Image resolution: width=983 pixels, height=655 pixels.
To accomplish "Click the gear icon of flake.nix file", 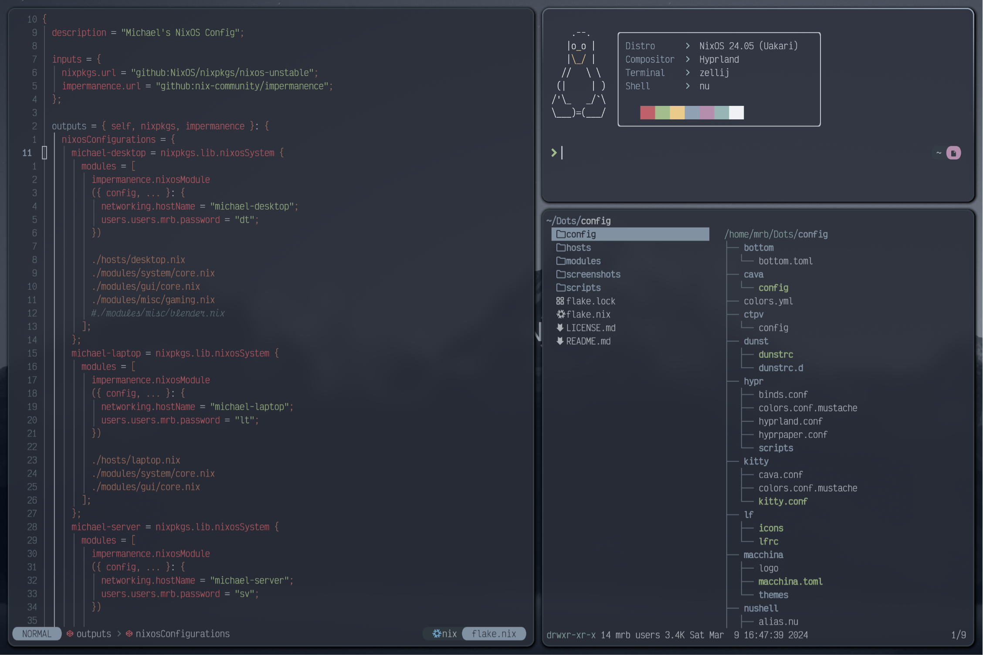I will (x=561, y=314).
